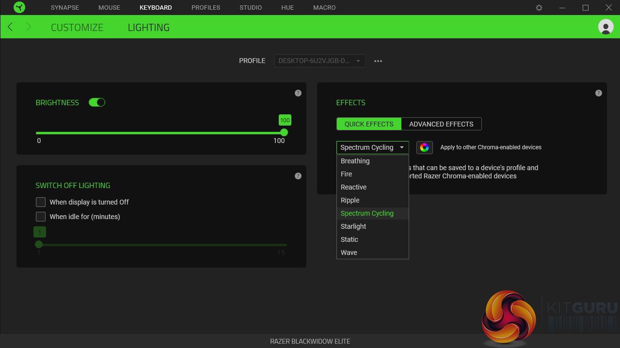The height and width of the screenshot is (348, 620).
Task: Click the Switch Off Lighting help icon
Action: [x=298, y=176]
